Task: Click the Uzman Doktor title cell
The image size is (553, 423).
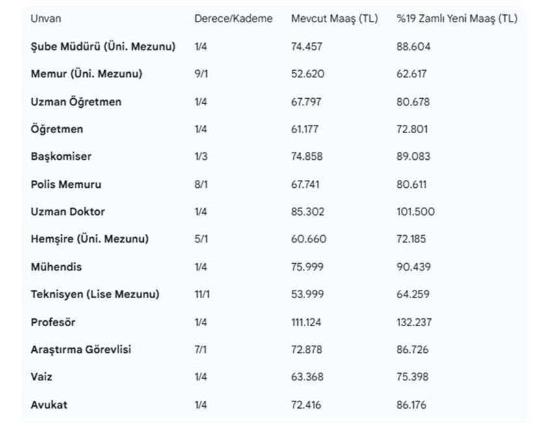Action: 68,212
